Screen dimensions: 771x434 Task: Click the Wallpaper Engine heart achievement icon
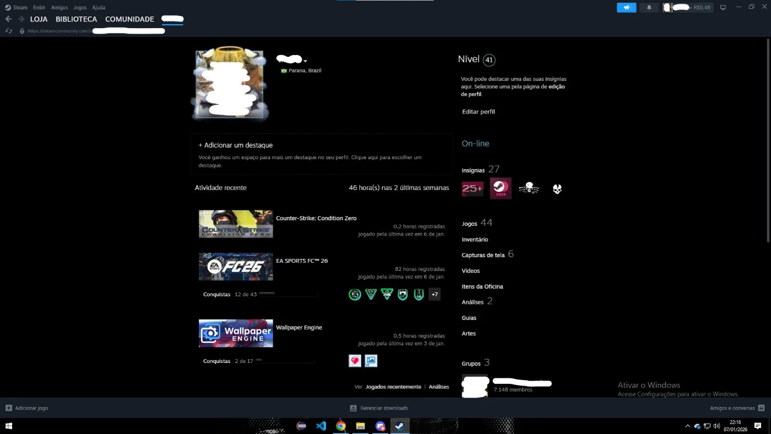pyautogui.click(x=355, y=361)
